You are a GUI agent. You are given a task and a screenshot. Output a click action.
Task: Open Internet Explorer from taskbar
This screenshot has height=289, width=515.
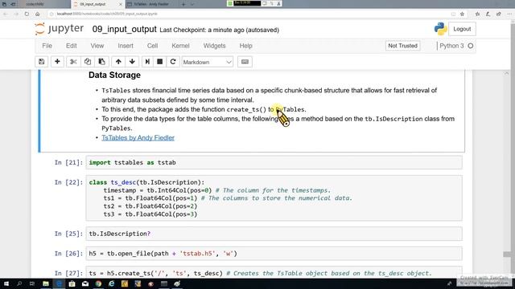tap(111, 283)
